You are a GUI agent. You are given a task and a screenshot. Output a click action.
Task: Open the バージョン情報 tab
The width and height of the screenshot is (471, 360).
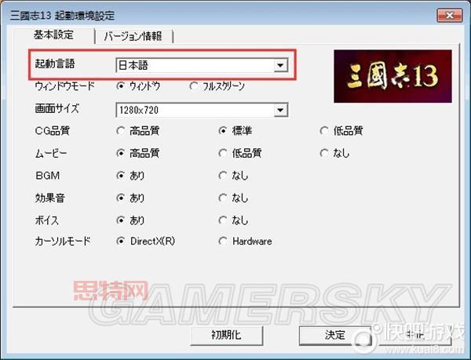click(x=133, y=37)
